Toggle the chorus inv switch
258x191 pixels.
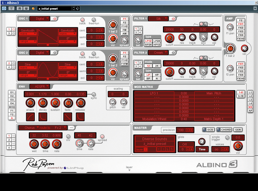click(68, 136)
